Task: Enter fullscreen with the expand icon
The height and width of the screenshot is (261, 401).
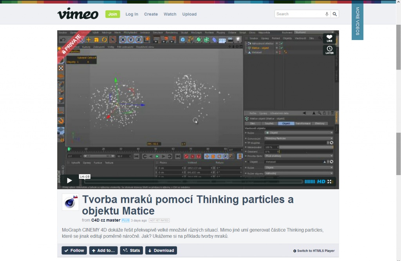Action: pos(329,181)
